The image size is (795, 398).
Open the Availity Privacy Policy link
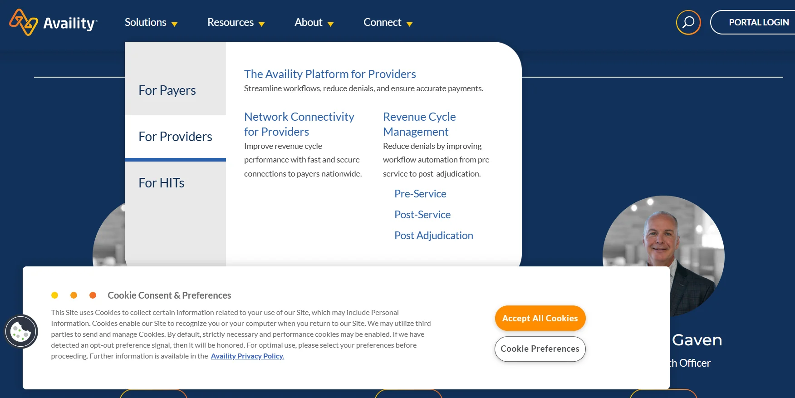pyautogui.click(x=247, y=356)
